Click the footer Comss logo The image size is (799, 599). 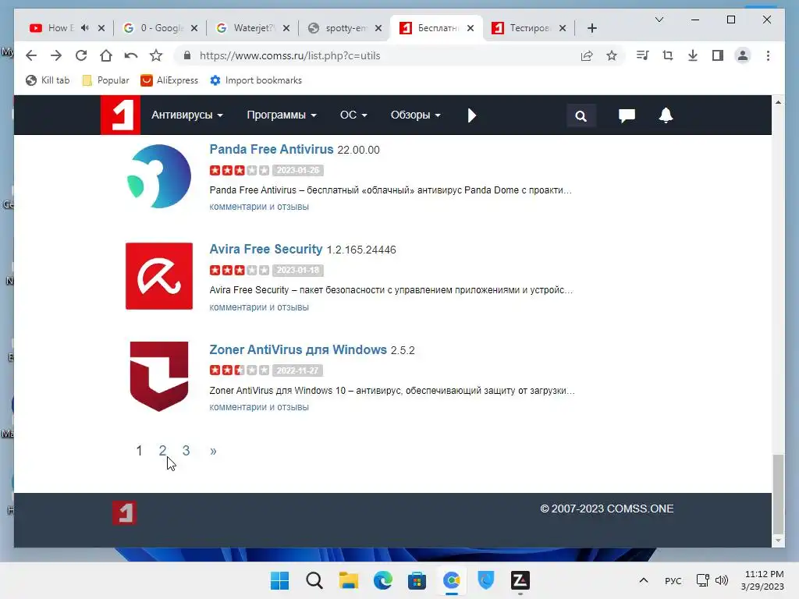[124, 513]
